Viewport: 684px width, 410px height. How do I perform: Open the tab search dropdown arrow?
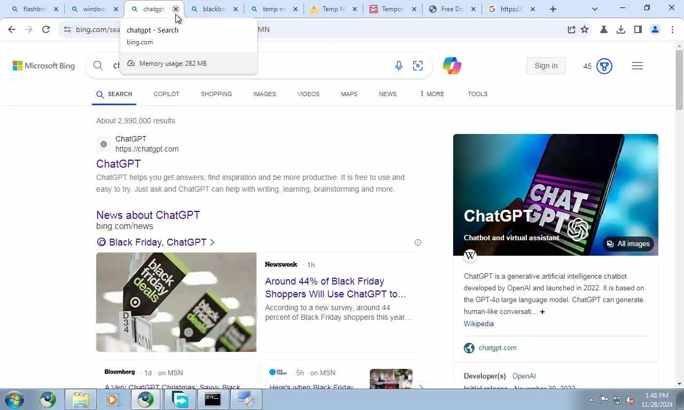595,9
